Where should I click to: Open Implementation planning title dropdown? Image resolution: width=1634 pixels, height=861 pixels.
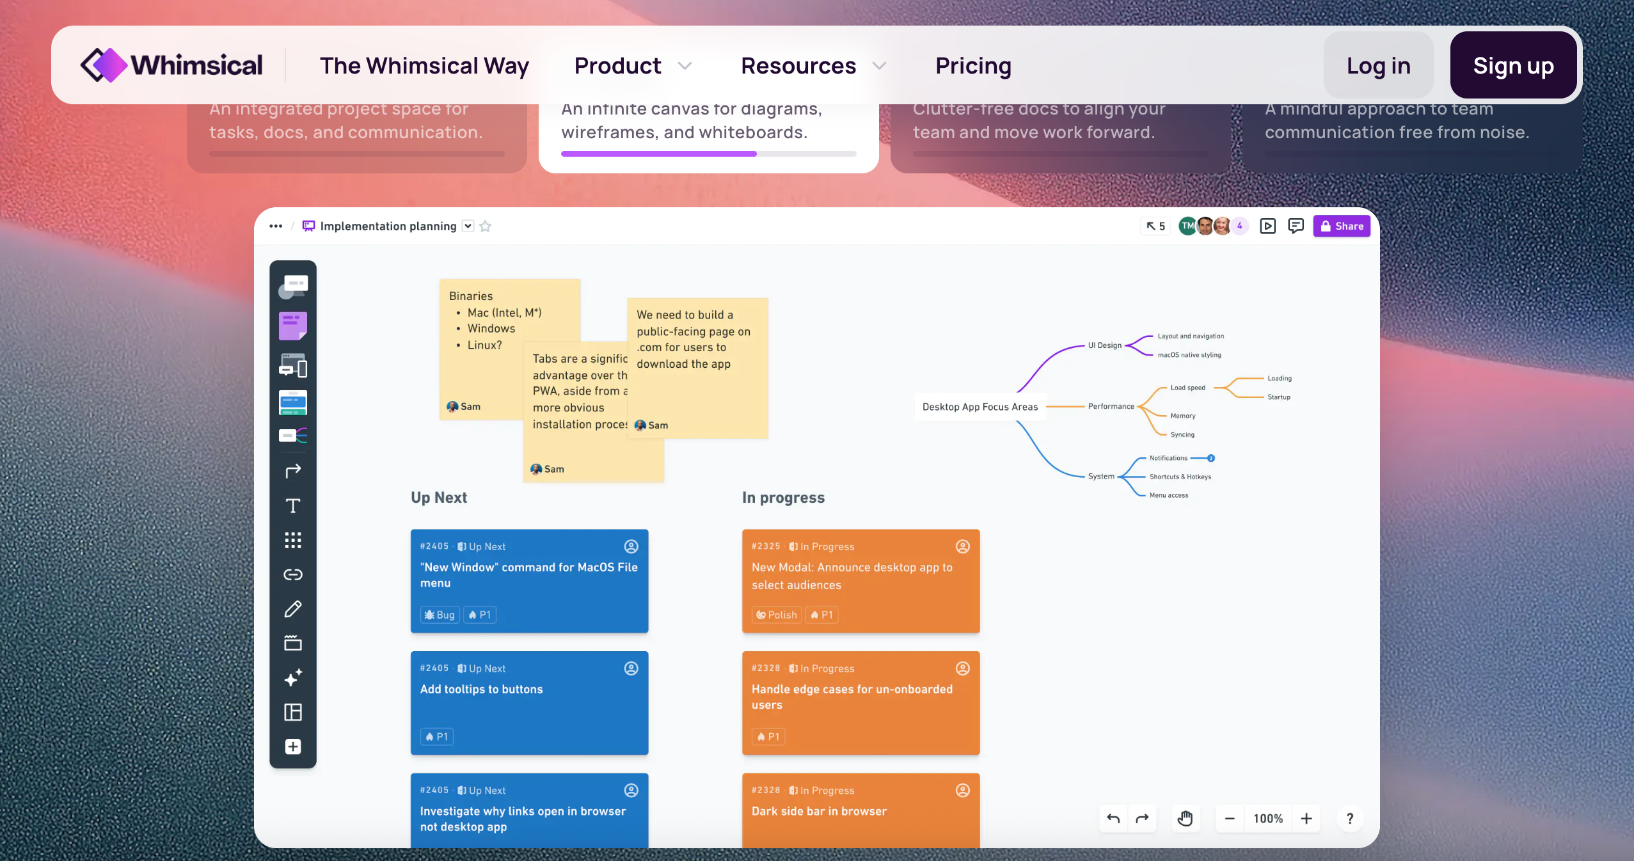(468, 226)
